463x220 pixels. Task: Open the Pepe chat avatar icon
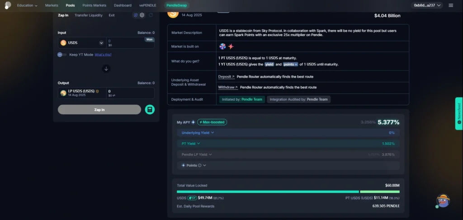click(x=443, y=201)
